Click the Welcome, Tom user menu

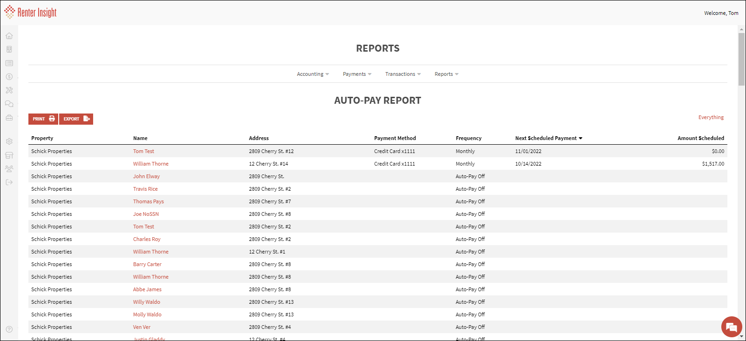coord(721,13)
